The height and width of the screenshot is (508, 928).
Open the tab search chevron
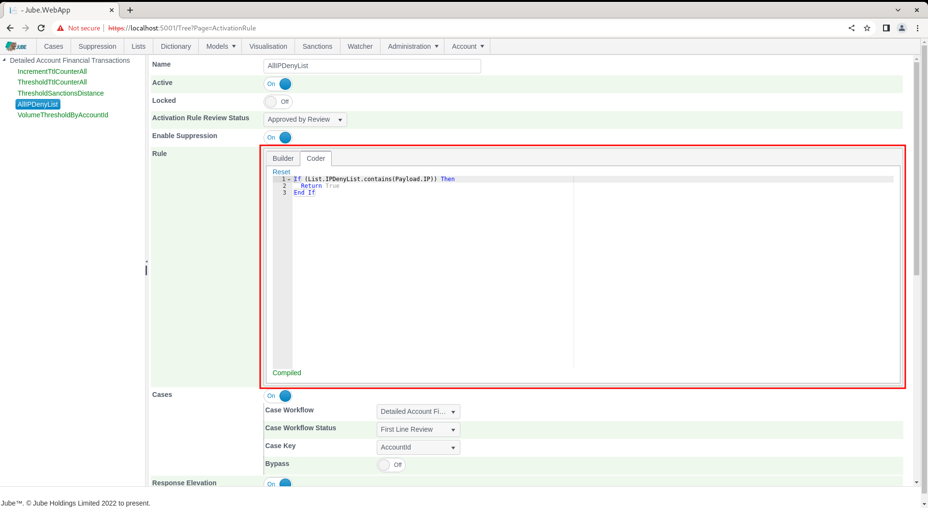tap(898, 10)
